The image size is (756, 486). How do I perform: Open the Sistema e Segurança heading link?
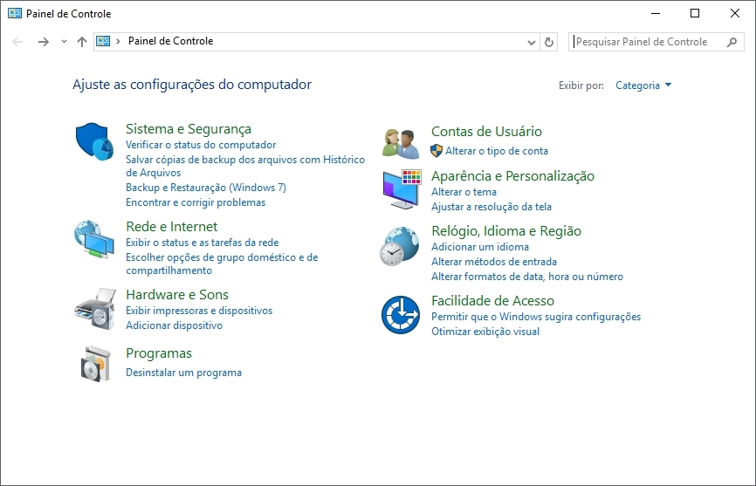(189, 129)
